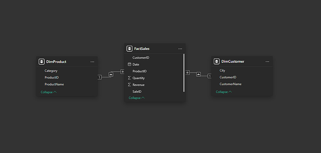Select the ProductName field in DimProduct
This screenshot has height=153, width=321.
(x=54, y=85)
